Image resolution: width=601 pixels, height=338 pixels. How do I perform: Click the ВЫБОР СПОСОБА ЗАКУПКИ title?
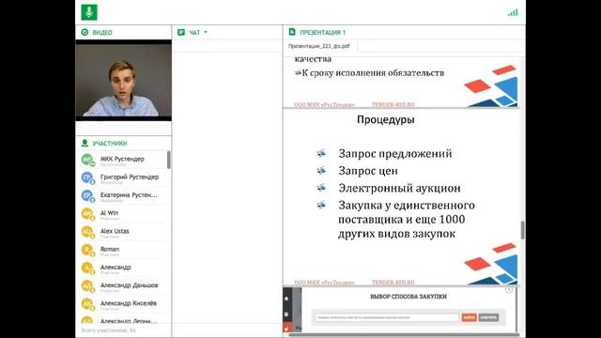pyautogui.click(x=408, y=297)
